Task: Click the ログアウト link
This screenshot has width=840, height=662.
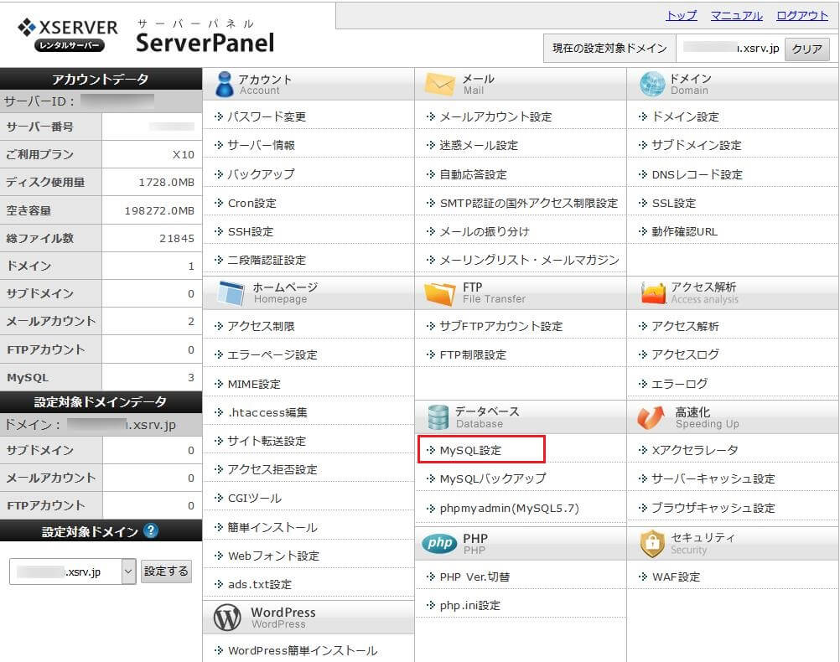Action: coord(802,16)
